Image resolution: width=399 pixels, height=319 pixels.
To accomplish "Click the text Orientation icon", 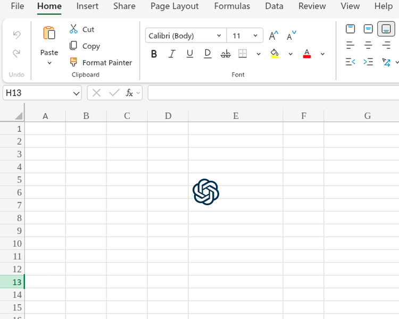I will point(386,62).
